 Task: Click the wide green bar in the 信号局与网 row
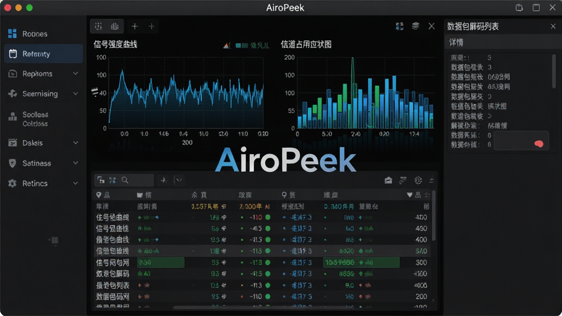361,262
